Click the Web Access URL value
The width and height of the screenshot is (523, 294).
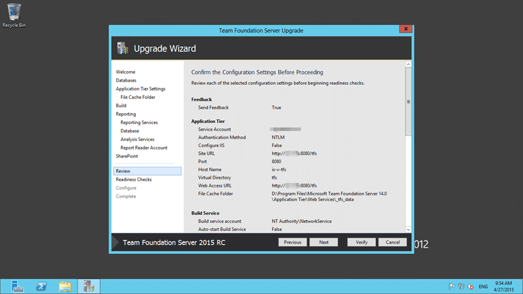click(294, 186)
